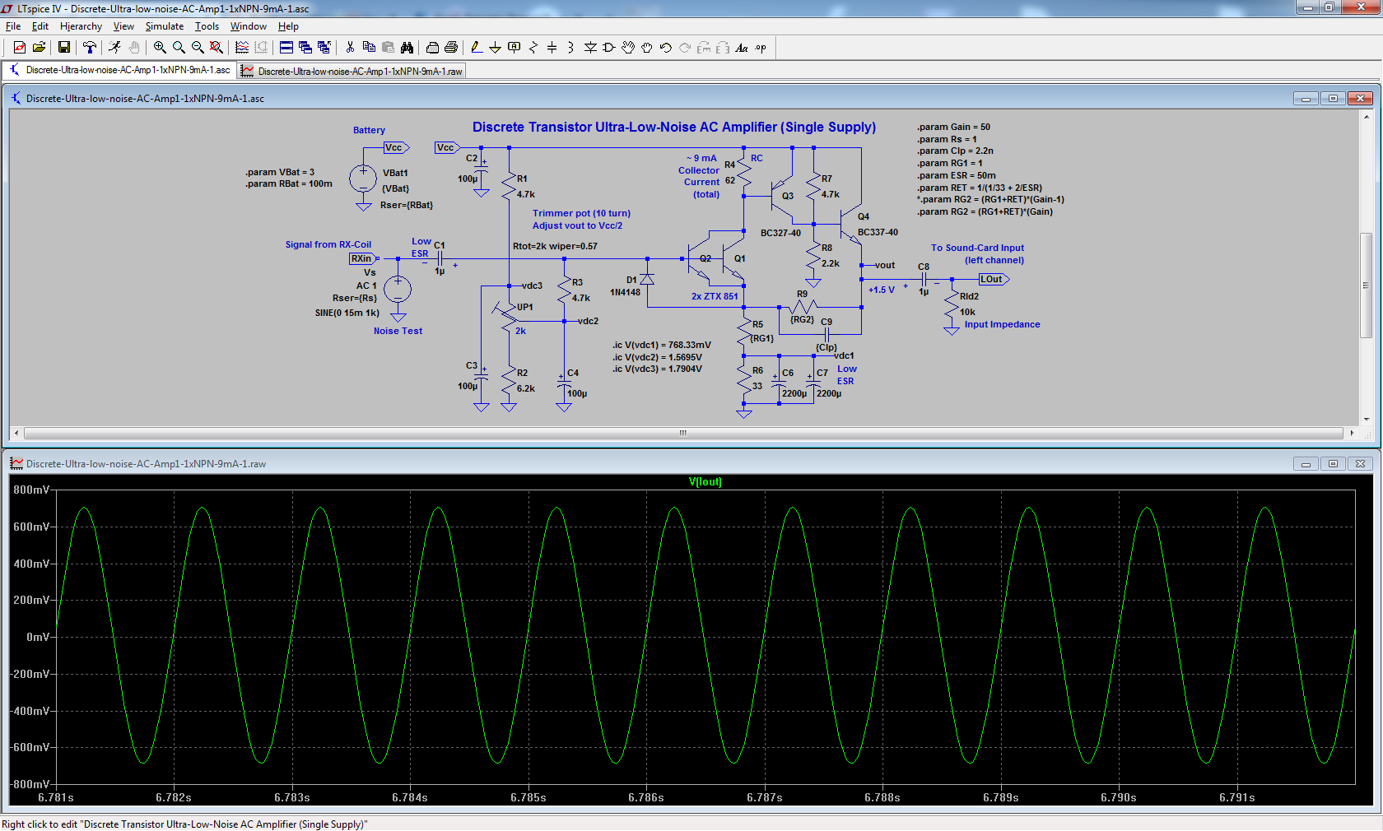Halt simulation using the hand icon

(x=134, y=48)
